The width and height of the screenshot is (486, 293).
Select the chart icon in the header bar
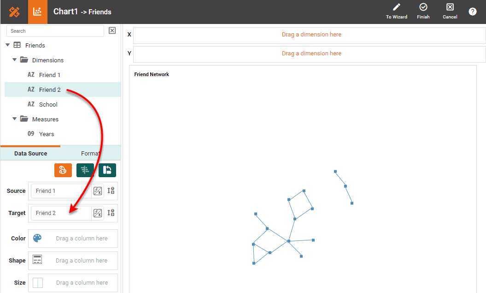tap(37, 12)
